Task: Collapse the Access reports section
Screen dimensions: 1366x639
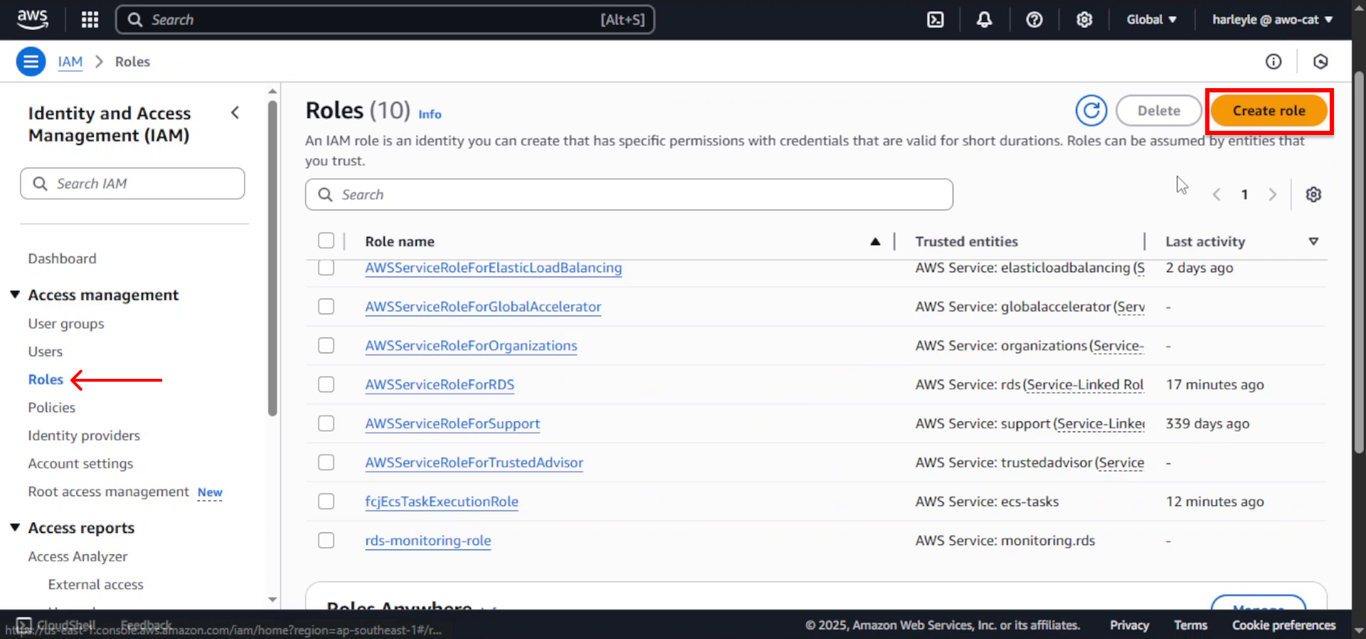Action: (x=15, y=527)
